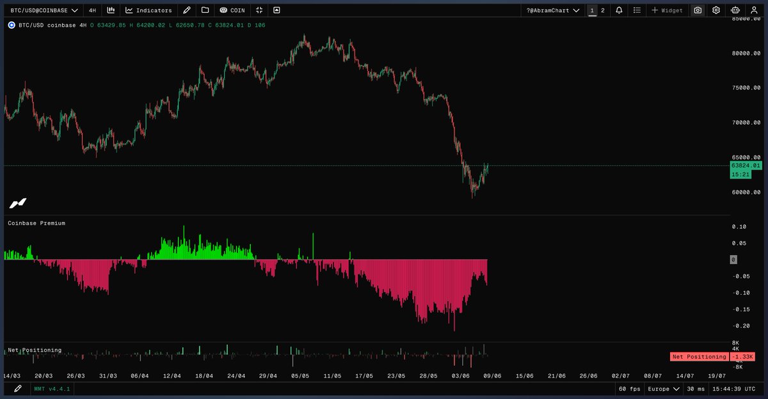Image resolution: width=768 pixels, height=399 pixels.
Task: Click the 60 fps indicator
Action: click(631, 389)
